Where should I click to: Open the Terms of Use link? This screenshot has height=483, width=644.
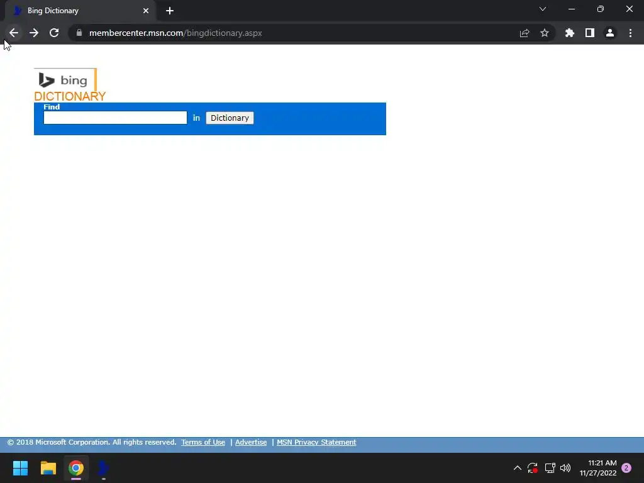pyautogui.click(x=203, y=442)
